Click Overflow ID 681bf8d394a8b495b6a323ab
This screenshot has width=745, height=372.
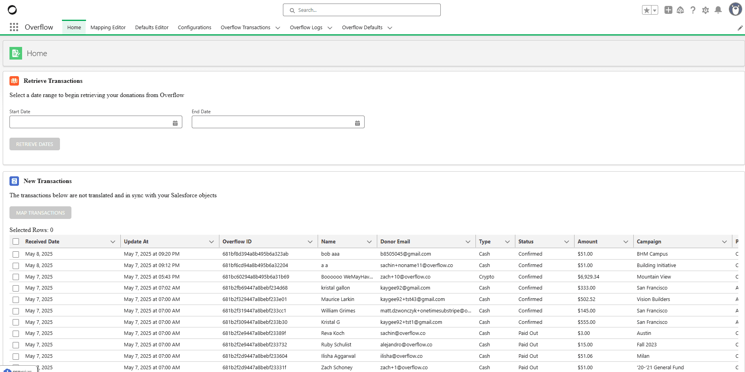255,254
